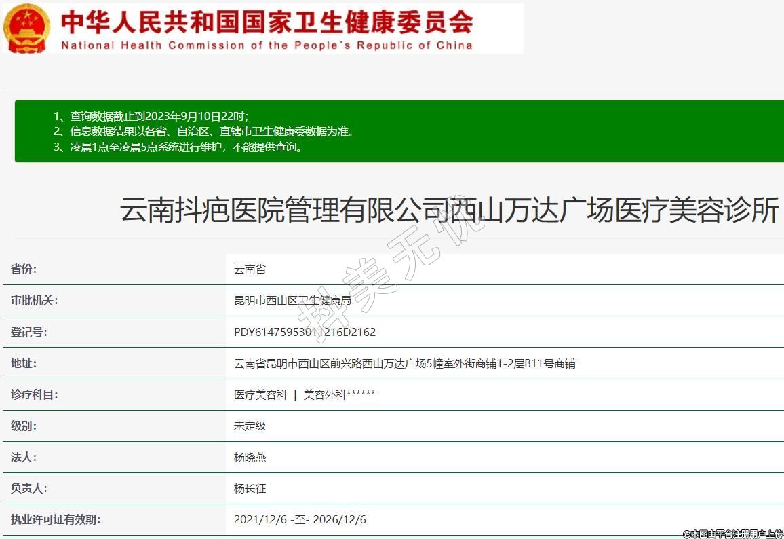
Task: Click the Chinese National Health Commission title
Action: [x=267, y=22]
